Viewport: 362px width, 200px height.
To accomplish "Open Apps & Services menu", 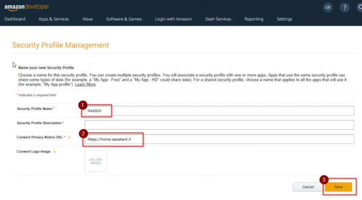I will 54,19.
